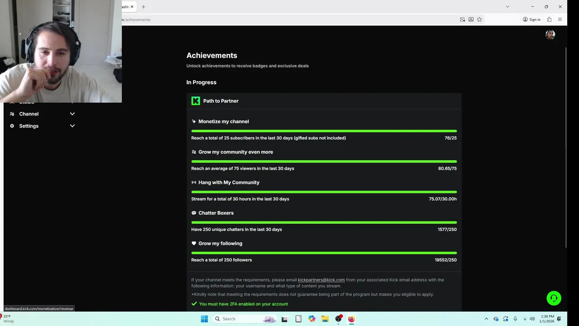Viewport: 579px width, 326px height.
Task: Open OBS Studio from the taskbar
Action: pyautogui.click(x=338, y=319)
